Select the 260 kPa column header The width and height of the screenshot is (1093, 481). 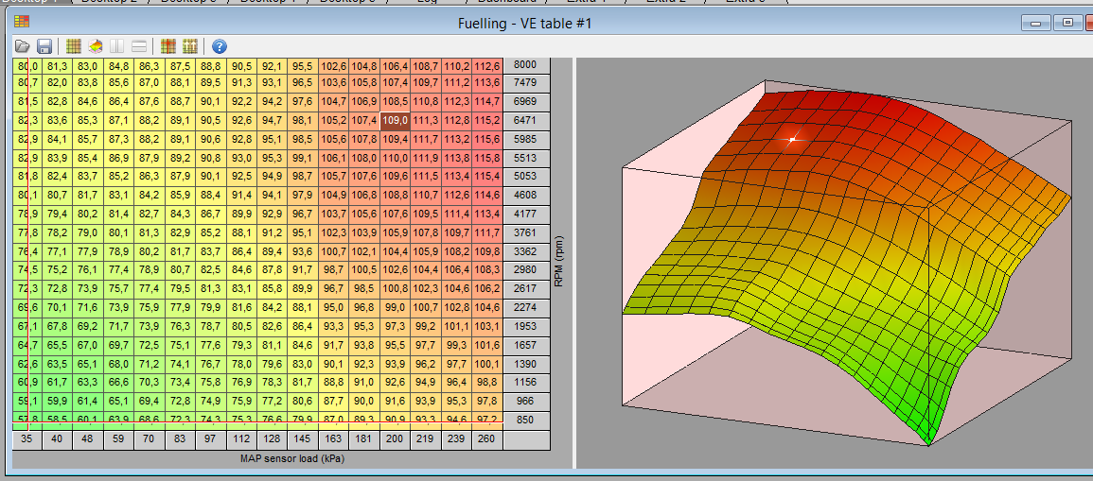486,439
